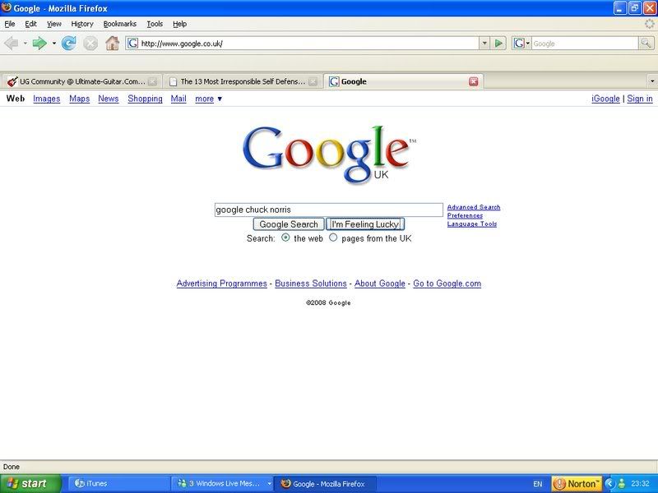Screen dimensions: 658x493
Task: Open the About Google link
Action: pos(380,283)
